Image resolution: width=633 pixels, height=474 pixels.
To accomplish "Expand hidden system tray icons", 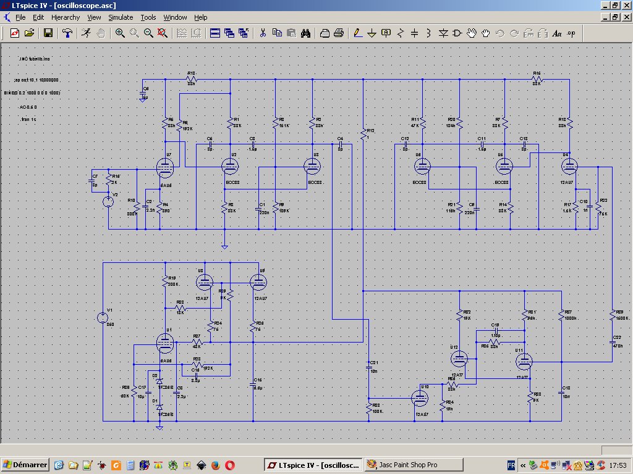I will 522,465.
